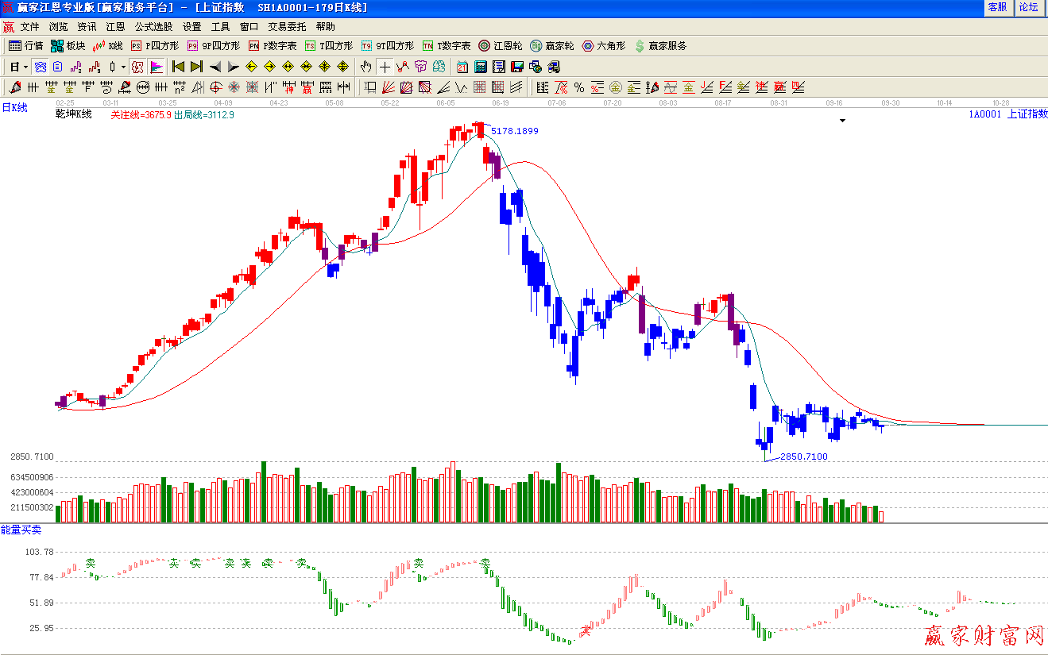Open the candlestick style dropdown arrow
Viewport: 1048px width, 655px height.
(123, 67)
